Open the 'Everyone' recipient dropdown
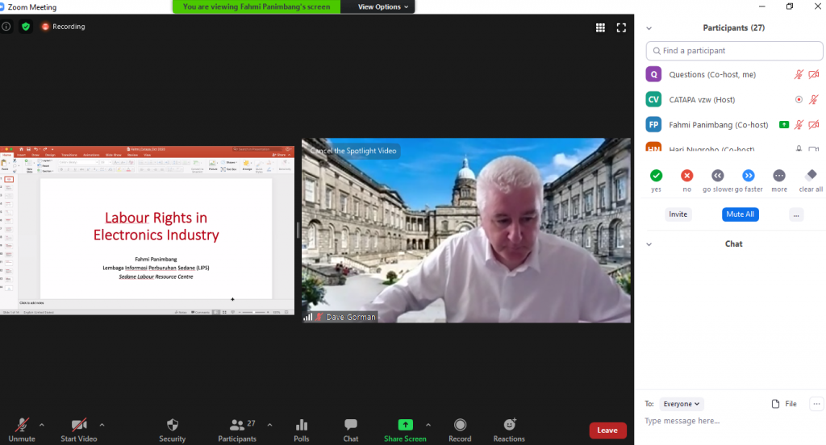This screenshot has height=445, width=826. tap(681, 404)
